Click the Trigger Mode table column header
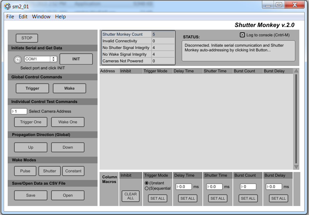Viewport: 309px width, 215px height. pyautogui.click(x=158, y=71)
